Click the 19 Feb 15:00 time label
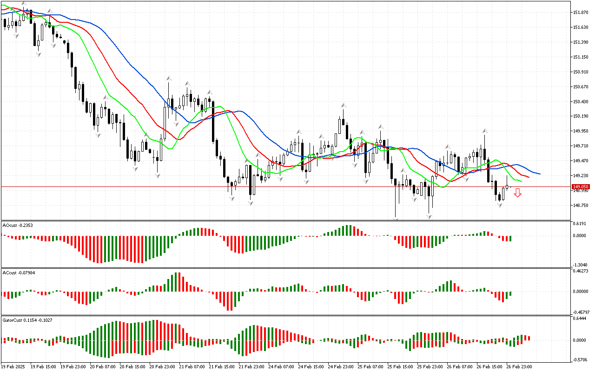This screenshot has width=595, height=372. (43, 367)
